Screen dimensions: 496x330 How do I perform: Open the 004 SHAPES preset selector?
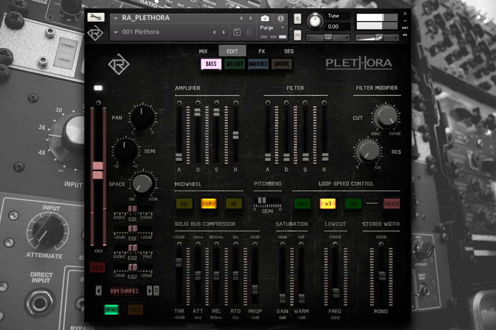point(124,291)
